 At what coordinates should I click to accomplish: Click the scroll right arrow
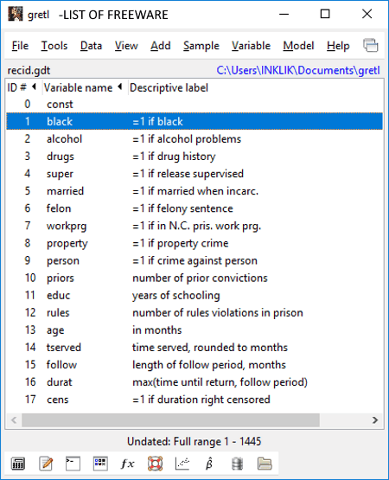(x=375, y=420)
